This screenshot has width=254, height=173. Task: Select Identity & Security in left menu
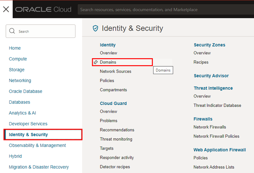click(x=43, y=134)
